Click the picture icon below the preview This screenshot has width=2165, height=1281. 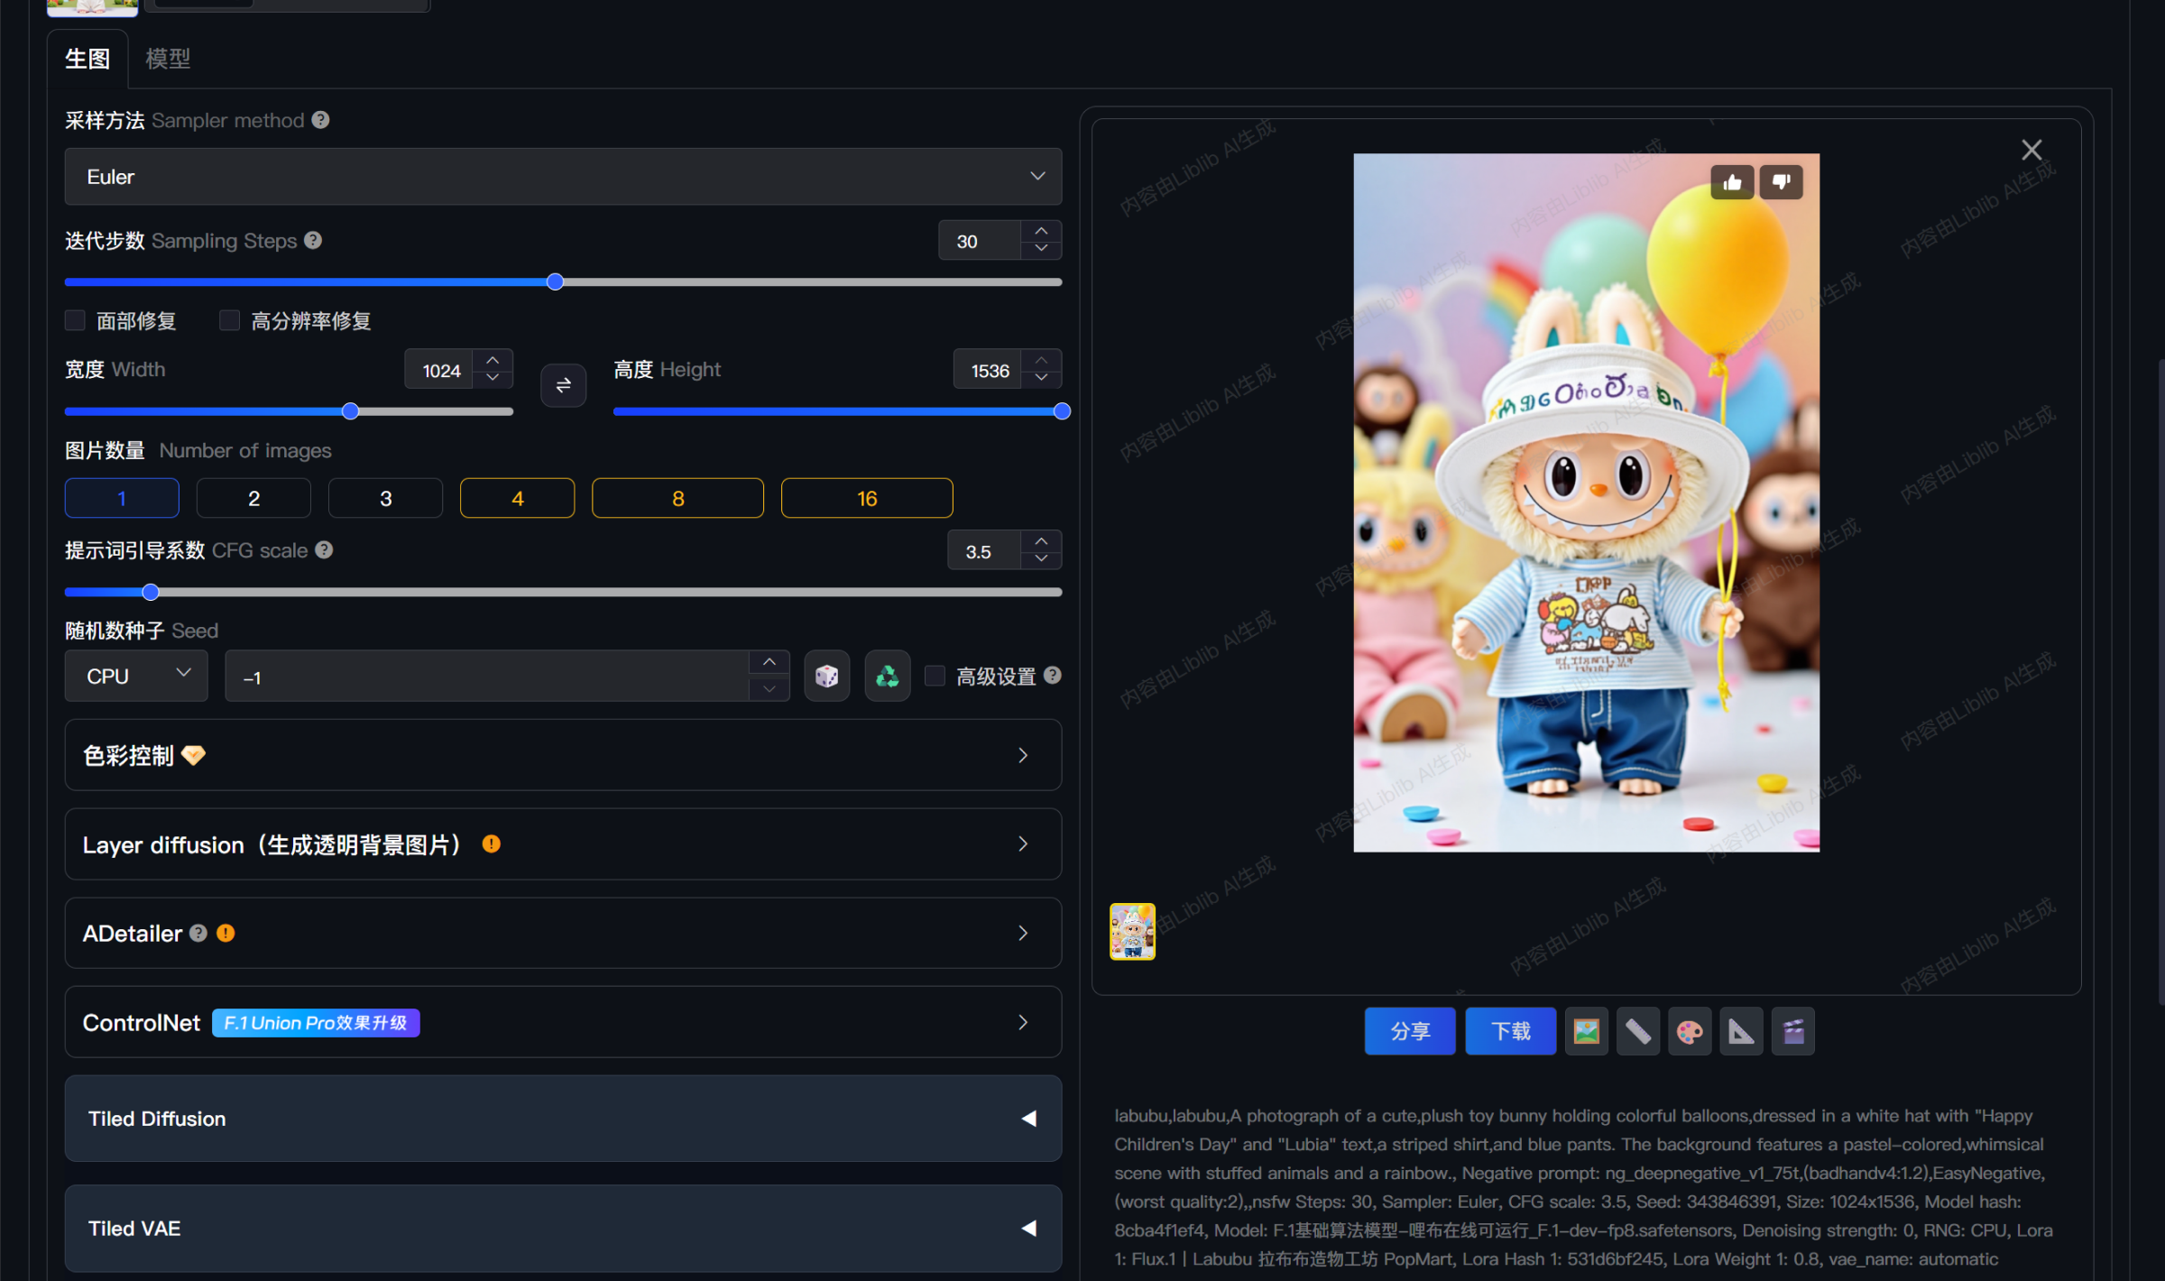[x=1586, y=1031]
